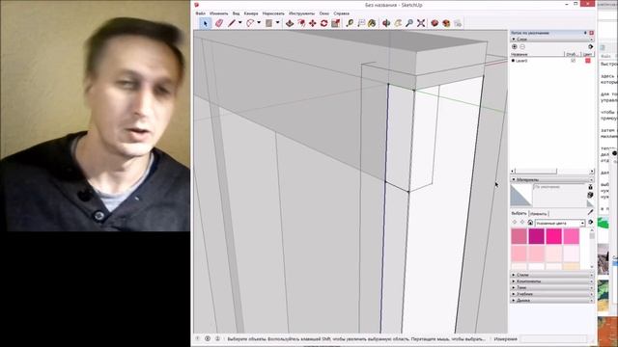Screen dimensions: 618x347
Task: Open the Изменить menu
Action: coord(219,13)
